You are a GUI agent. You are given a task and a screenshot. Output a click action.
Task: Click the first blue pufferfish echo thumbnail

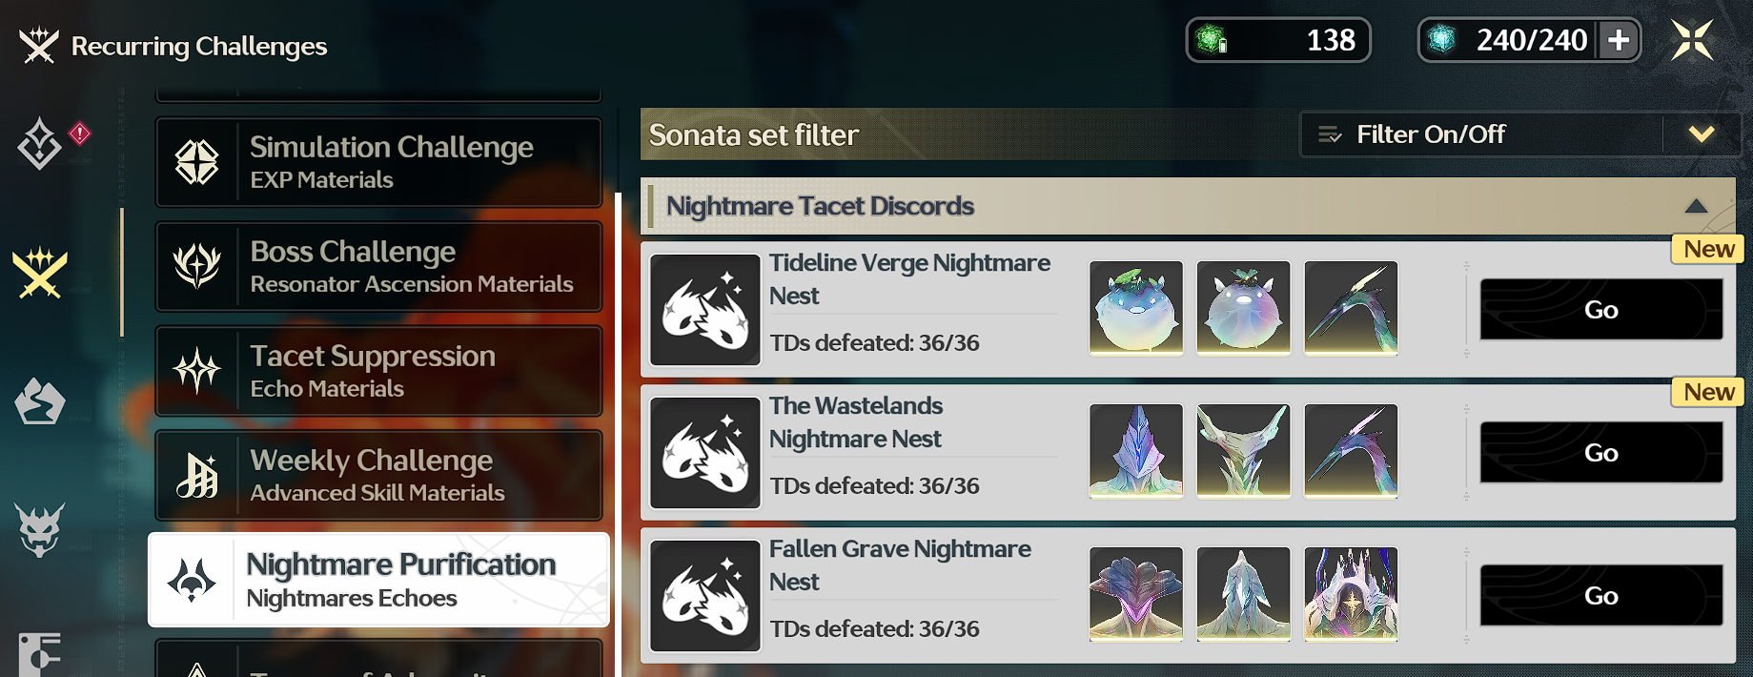coord(1136,308)
